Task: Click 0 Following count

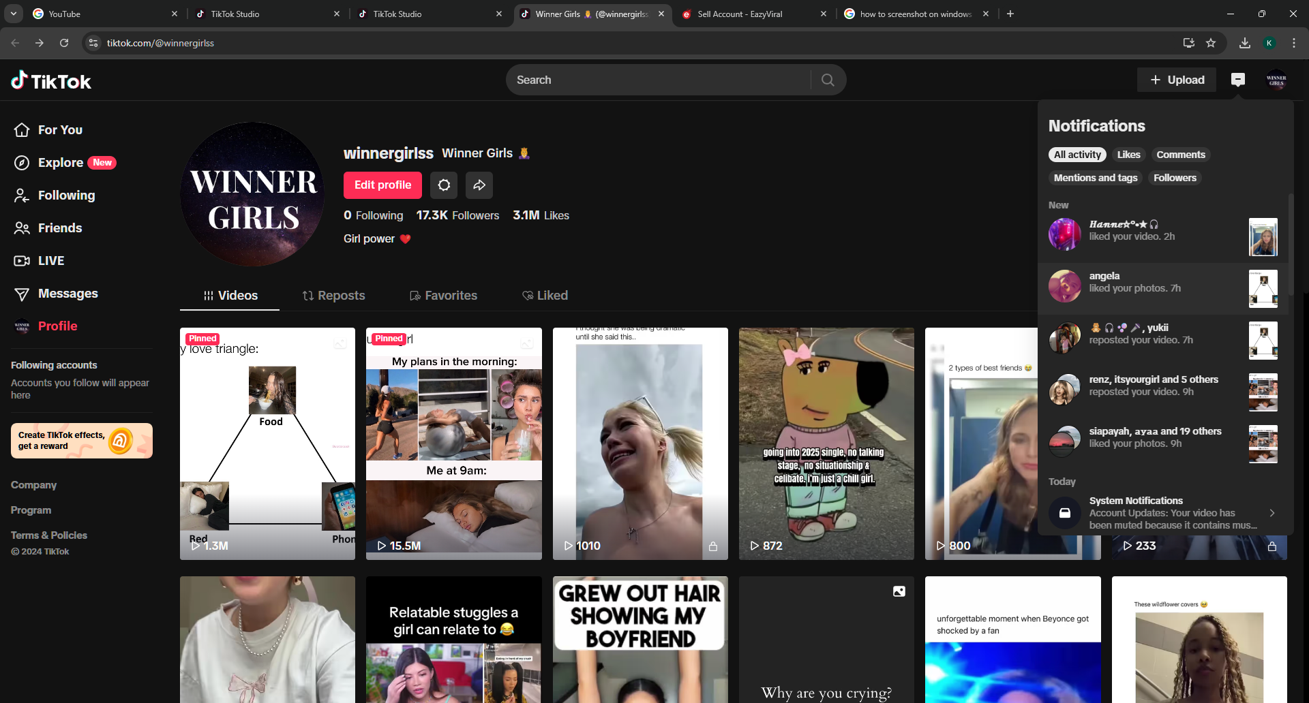Action: pos(373,215)
